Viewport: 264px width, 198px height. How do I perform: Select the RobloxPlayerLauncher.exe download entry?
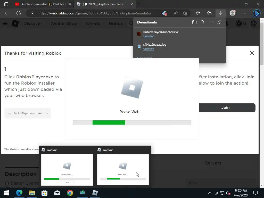179,34
